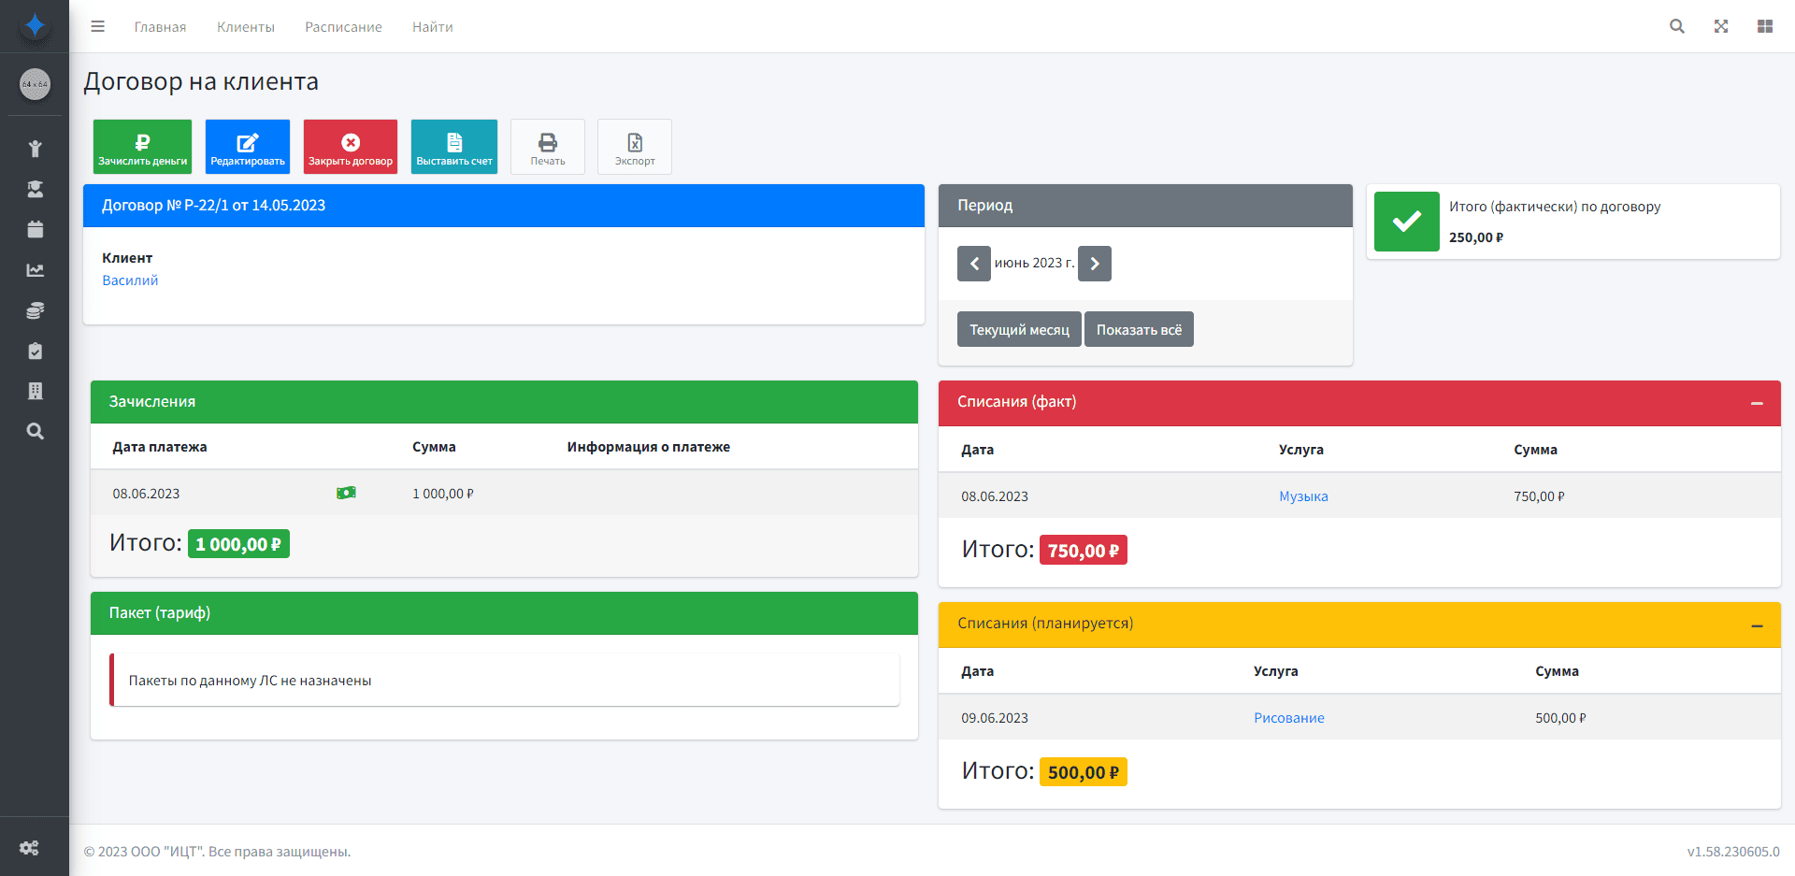
Task: Click the Показать всё period button
Action: click(x=1138, y=330)
